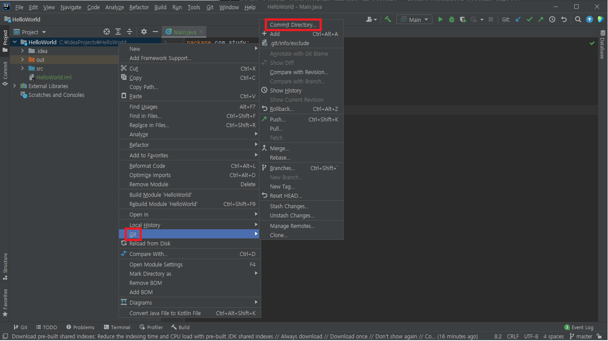This screenshot has height=341, width=608.
Task: Open the Project view selector dropdown
Action: click(30, 32)
